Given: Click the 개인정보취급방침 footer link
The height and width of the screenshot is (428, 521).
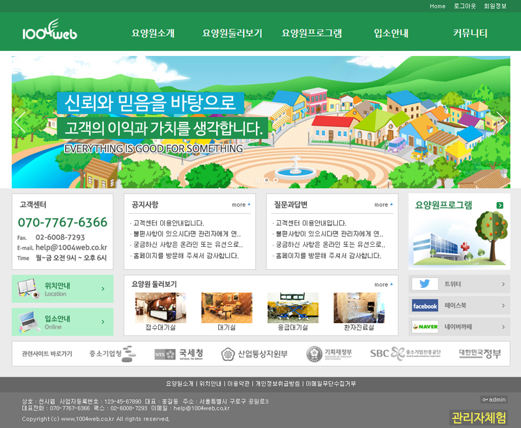Looking at the screenshot, I should click(x=277, y=384).
